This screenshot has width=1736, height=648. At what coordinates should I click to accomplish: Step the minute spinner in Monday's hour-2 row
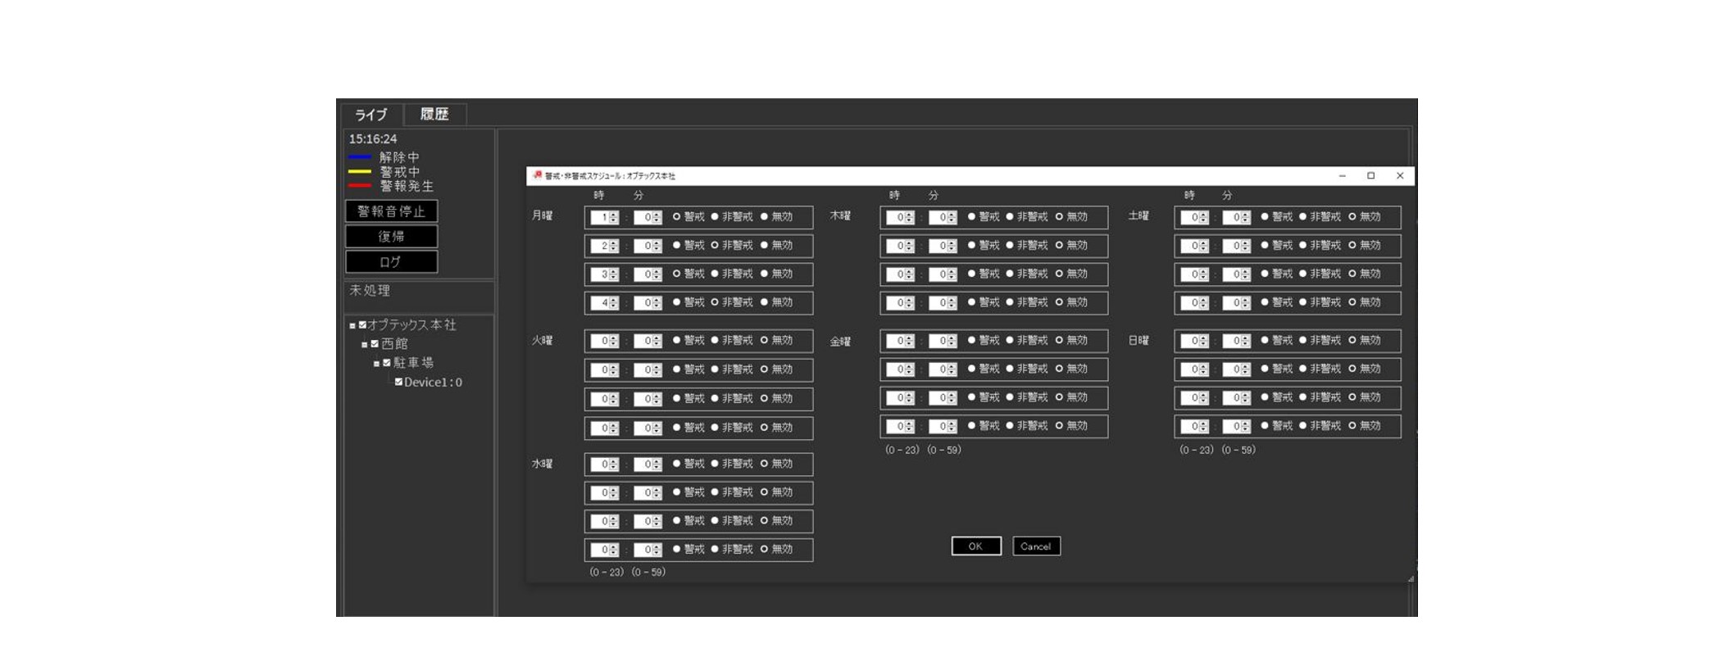pyautogui.click(x=657, y=246)
